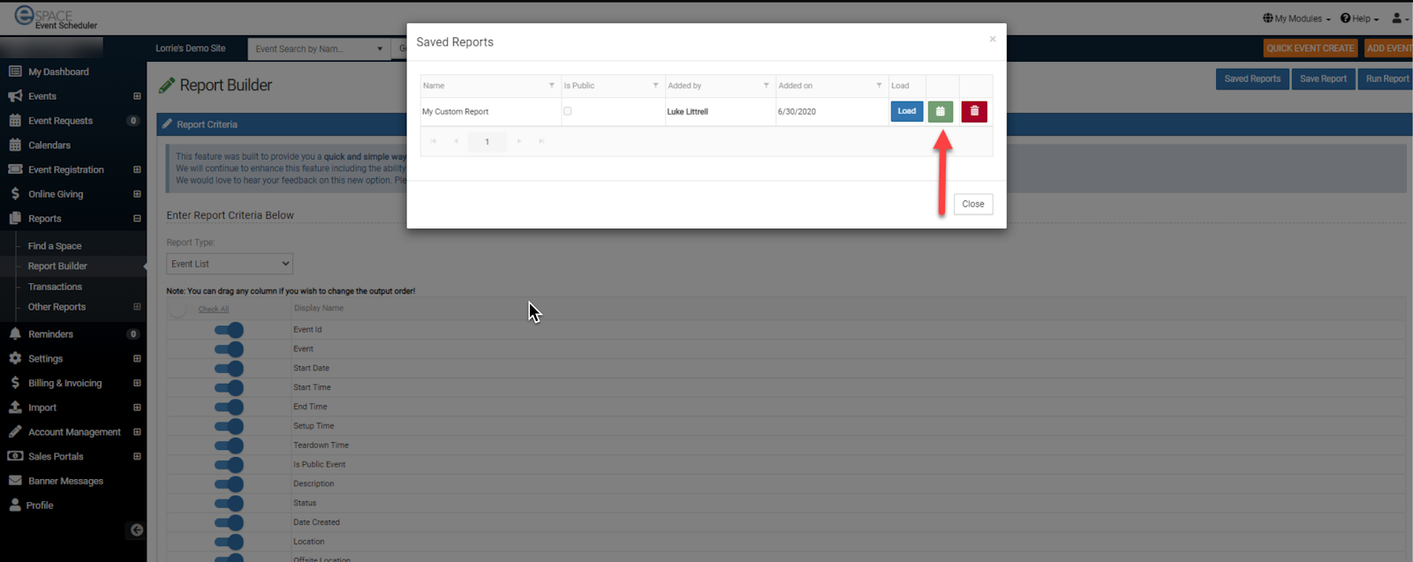Viewport: 1413px width, 562px height.
Task: Open the user account icon menu
Action: tap(1399, 18)
